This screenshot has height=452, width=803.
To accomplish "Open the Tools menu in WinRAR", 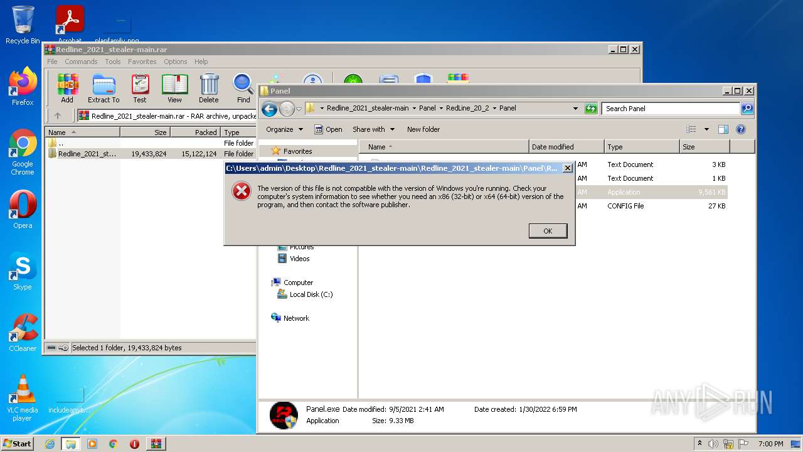I will [113, 62].
